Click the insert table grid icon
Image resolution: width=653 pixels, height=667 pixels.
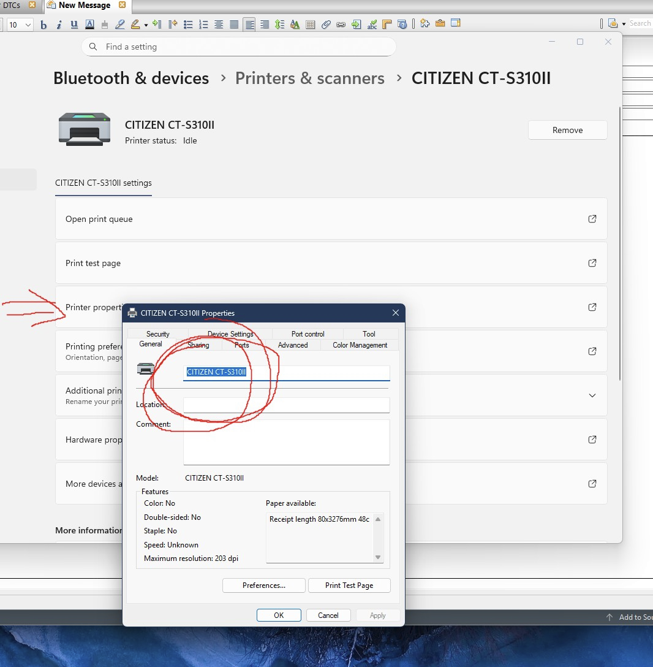tap(311, 25)
